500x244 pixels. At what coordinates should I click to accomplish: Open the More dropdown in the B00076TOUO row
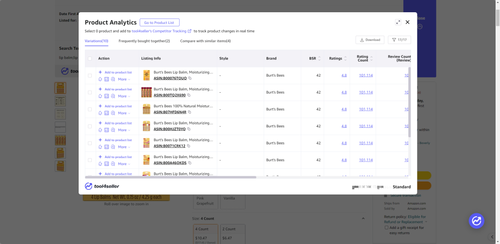pyautogui.click(x=124, y=80)
